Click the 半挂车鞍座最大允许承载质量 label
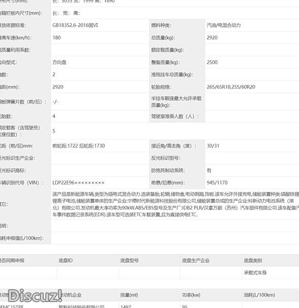This screenshot has height=308, width=299. point(176,102)
